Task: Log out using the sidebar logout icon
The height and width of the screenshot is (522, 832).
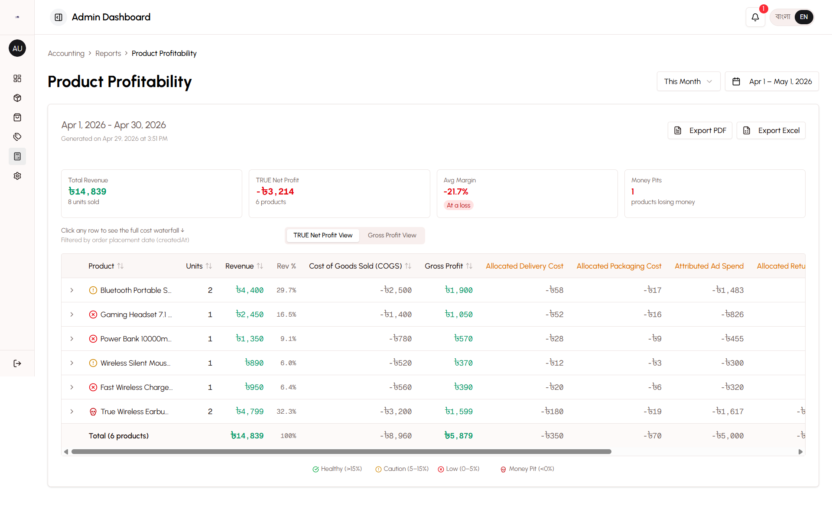Action: click(x=17, y=363)
